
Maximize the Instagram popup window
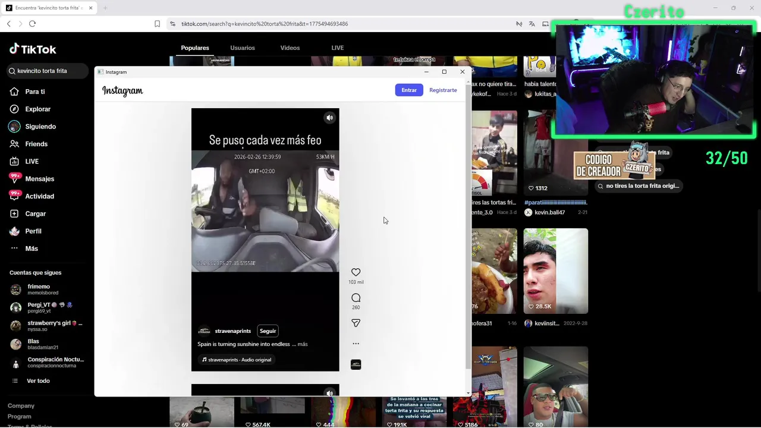tap(444, 72)
